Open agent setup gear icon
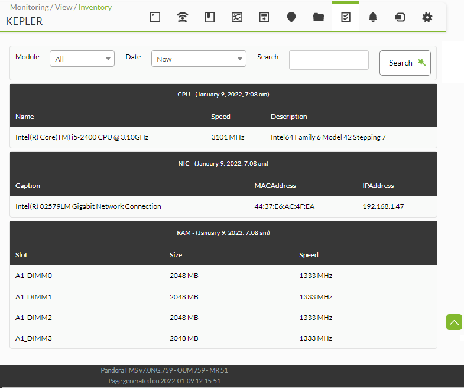Viewport: 464px width, 388px height. (x=427, y=17)
